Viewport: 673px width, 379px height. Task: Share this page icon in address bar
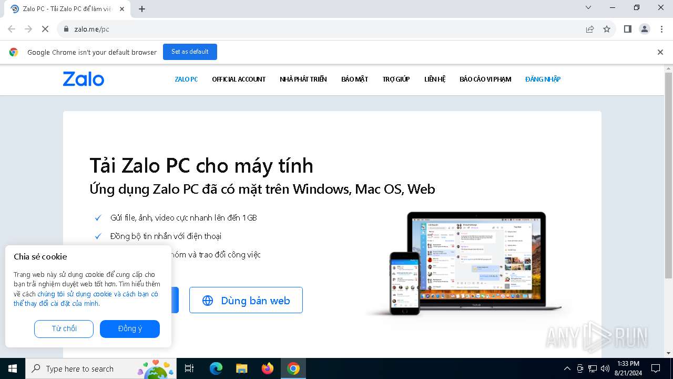590,29
